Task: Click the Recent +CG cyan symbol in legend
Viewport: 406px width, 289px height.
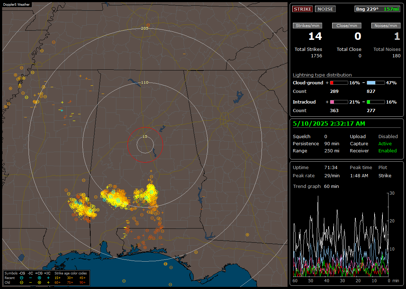Action: click(x=39, y=278)
